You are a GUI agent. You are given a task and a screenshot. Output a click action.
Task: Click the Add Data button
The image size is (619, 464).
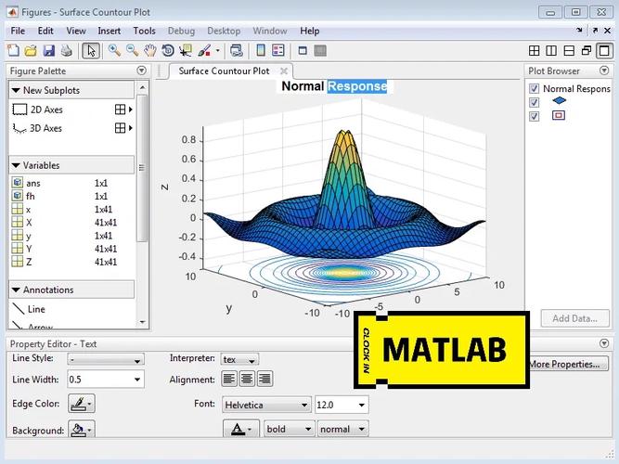574,318
